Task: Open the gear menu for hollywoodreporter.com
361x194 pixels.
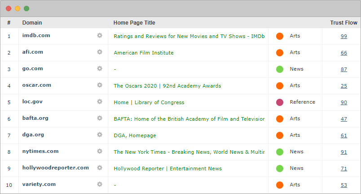Action: click(x=100, y=168)
